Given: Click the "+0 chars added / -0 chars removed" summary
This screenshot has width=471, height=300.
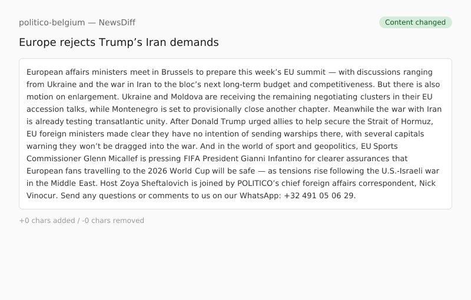Looking at the screenshot, I should [81, 221].
